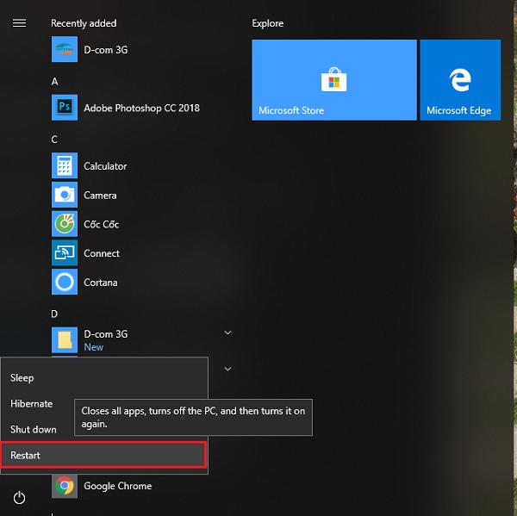
Task: Click the Power button icon
Action: tap(19, 498)
